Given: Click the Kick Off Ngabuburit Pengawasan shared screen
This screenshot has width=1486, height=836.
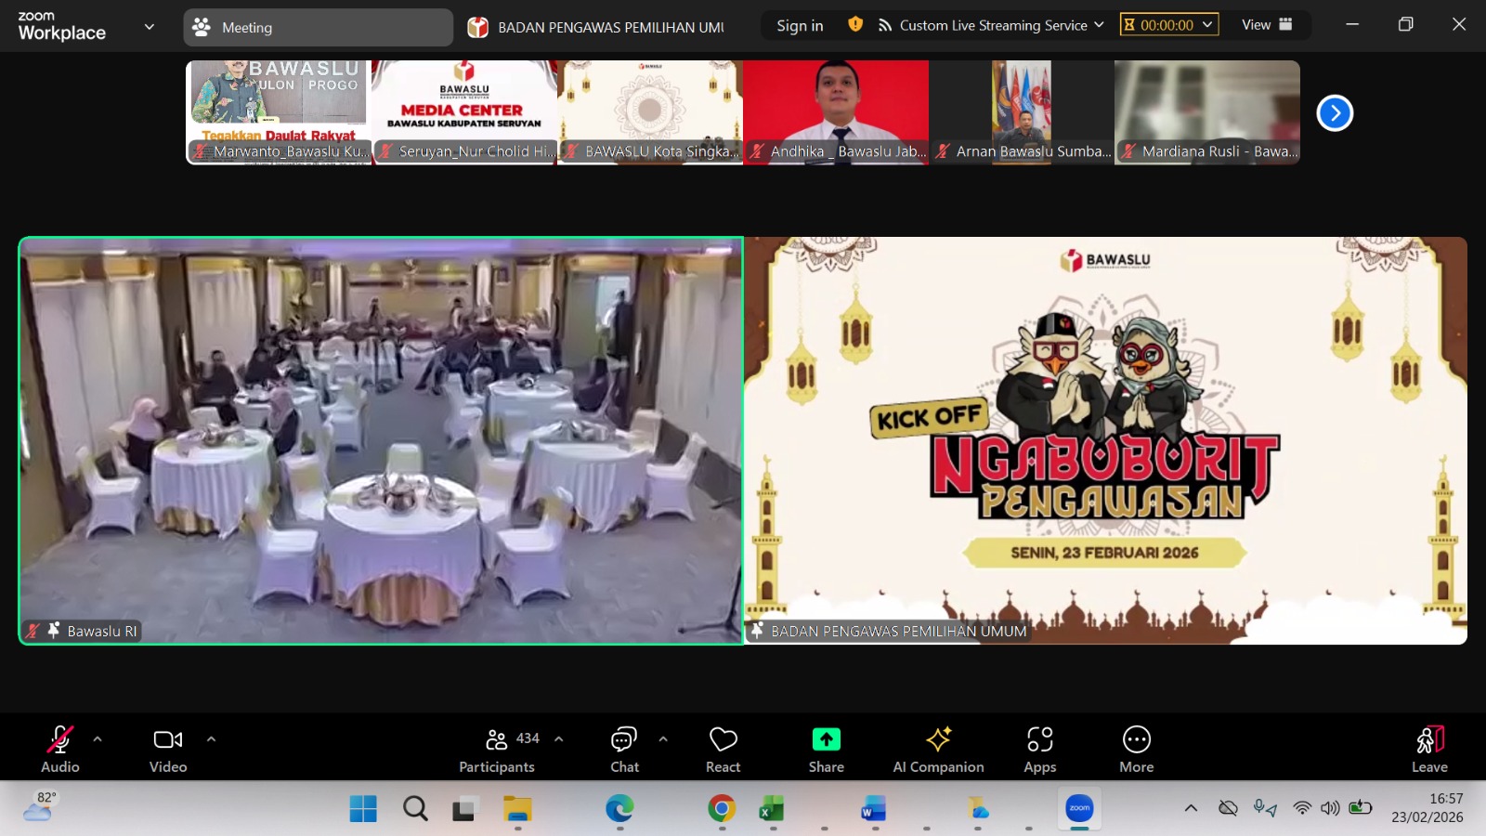Looking at the screenshot, I should point(1105,440).
